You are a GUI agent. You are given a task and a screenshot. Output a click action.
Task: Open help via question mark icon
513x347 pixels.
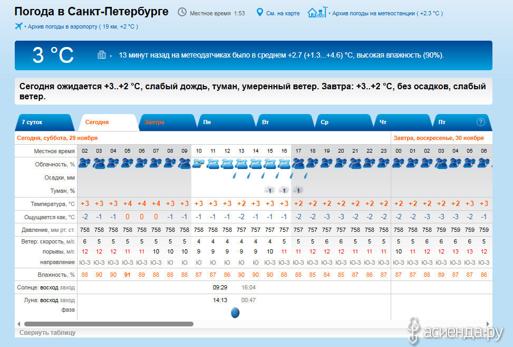click(x=480, y=122)
